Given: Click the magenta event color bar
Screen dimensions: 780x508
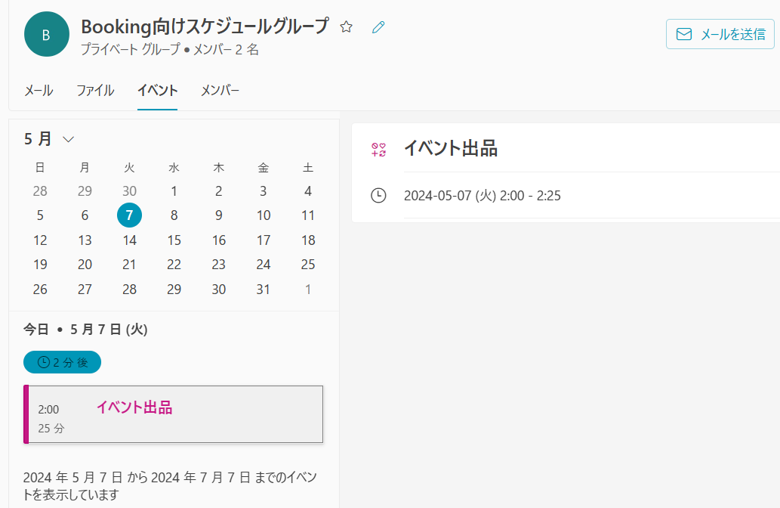Looking at the screenshot, I should (x=26, y=414).
